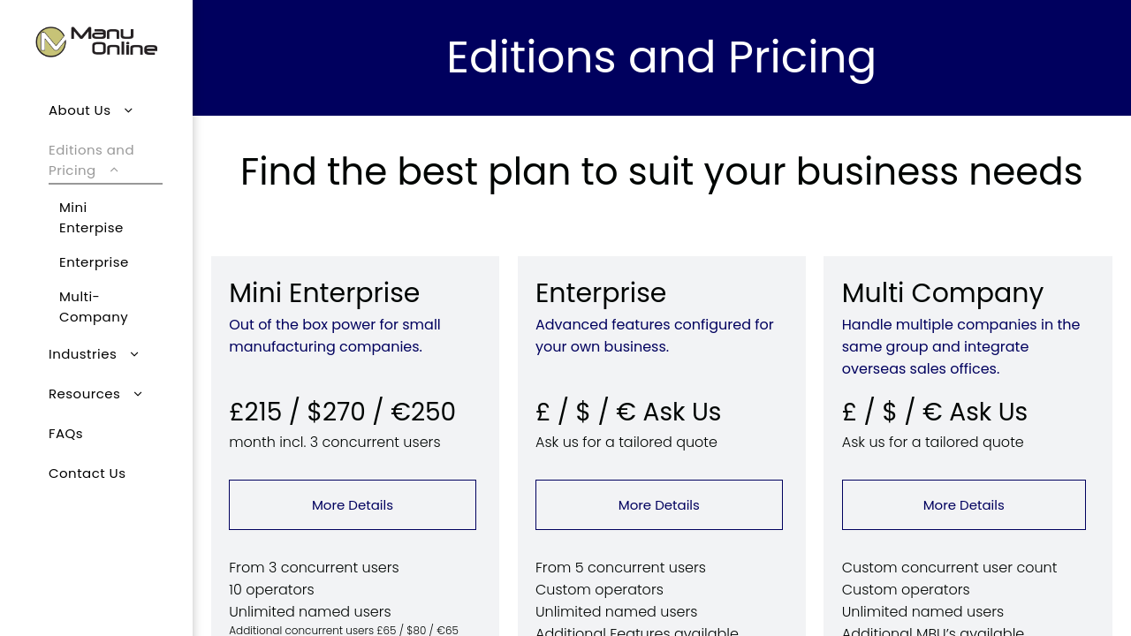Navigate to the FAQs page
This screenshot has height=636, width=1131.
click(65, 434)
